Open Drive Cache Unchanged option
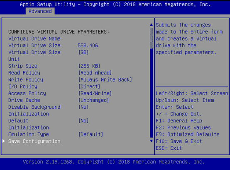 (94, 100)
